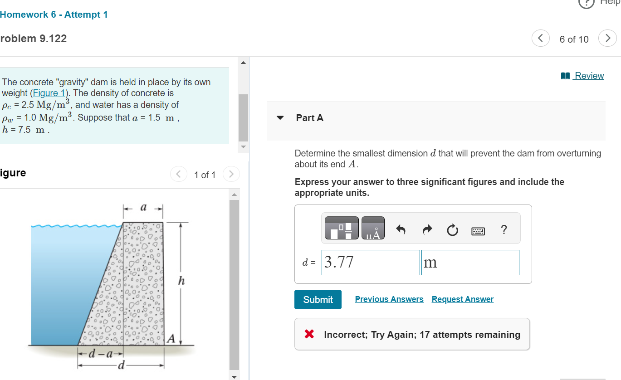Select the d value input showing 3.77
Screen dimensions: 621x380
click(370, 262)
